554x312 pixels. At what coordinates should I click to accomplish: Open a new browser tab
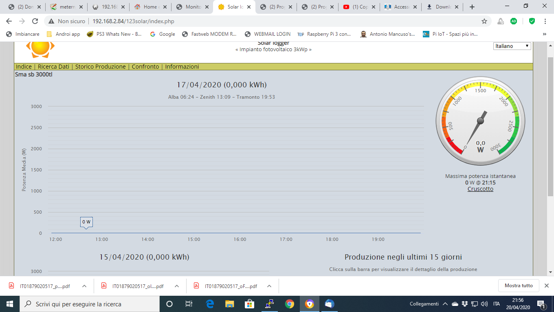472,7
